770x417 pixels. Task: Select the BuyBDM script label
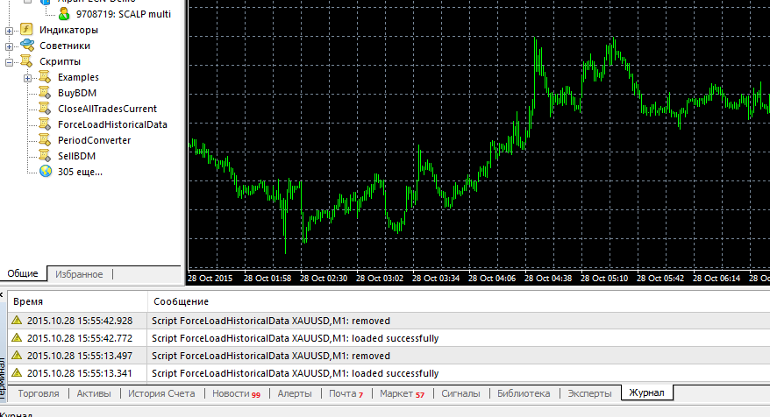pos(77,93)
